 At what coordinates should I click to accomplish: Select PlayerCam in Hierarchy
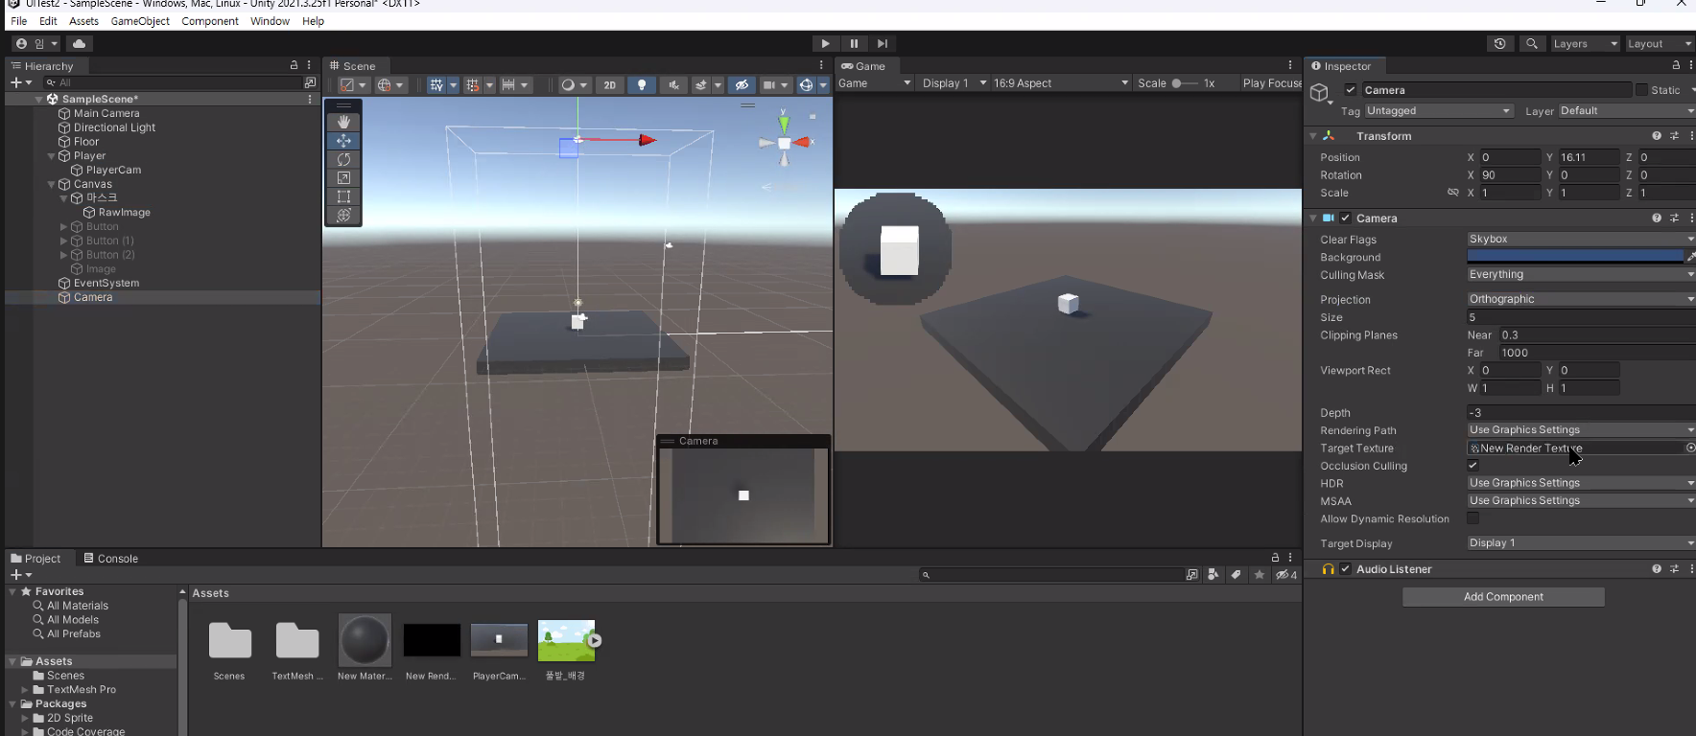[113, 170]
